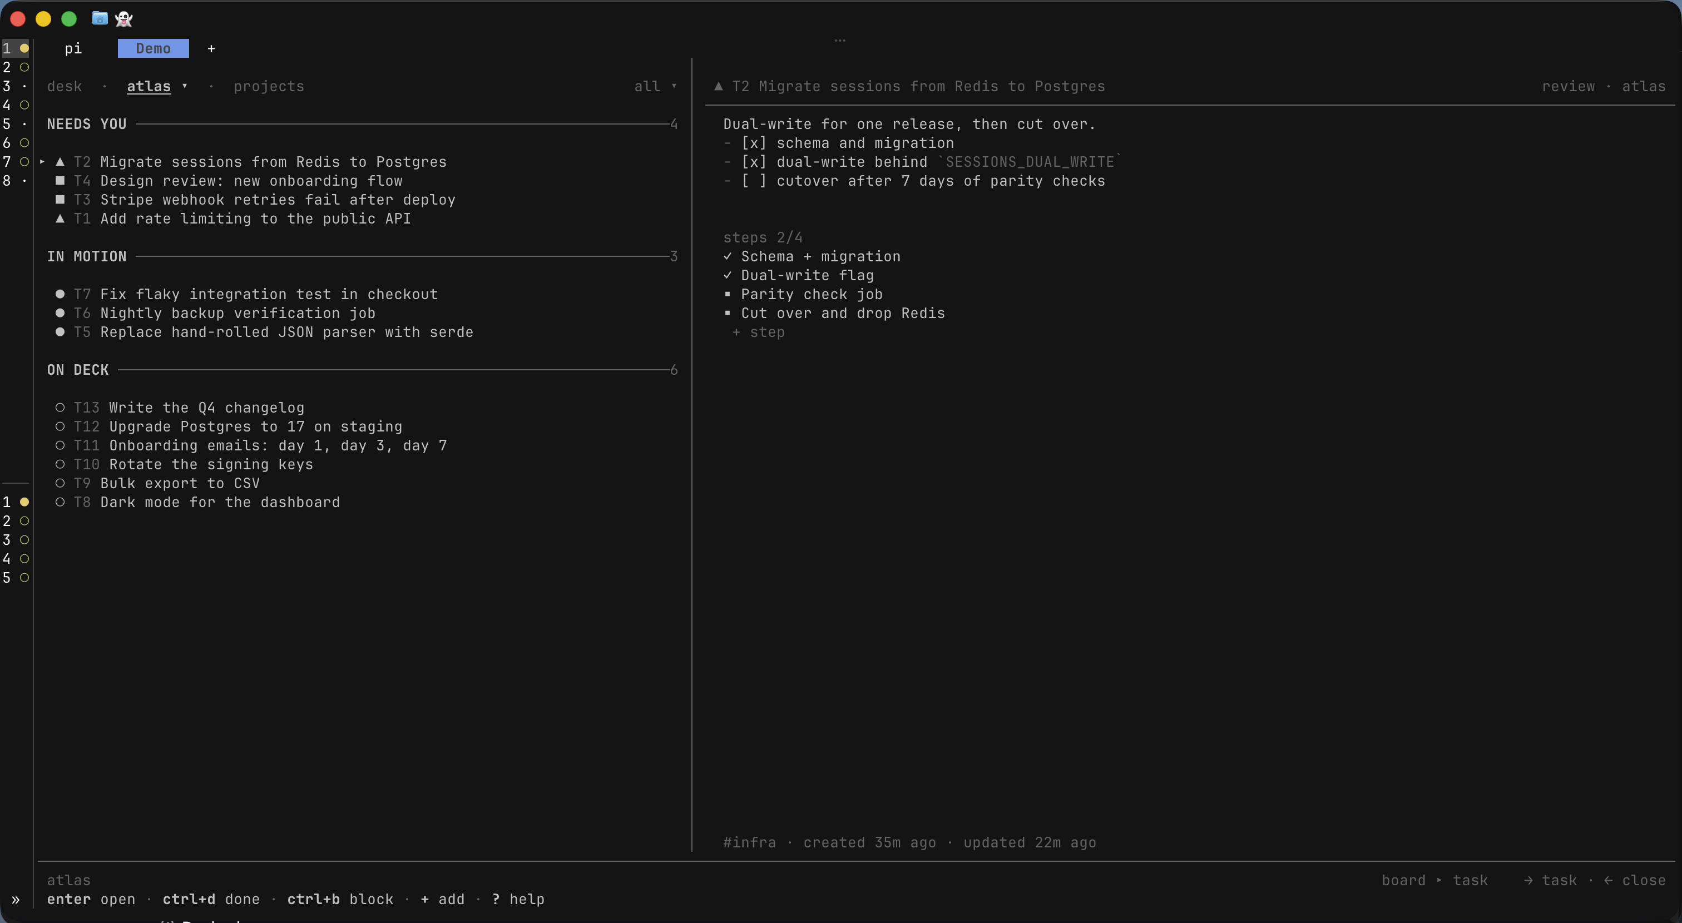This screenshot has height=923, width=1682.
Task: Add a new tab with the plus button
Action: 211,48
